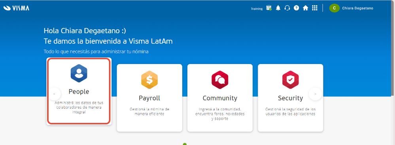Screen dimensions: 395x145
Task: Click the Visma logo
Action: pyautogui.click(x=17, y=8)
